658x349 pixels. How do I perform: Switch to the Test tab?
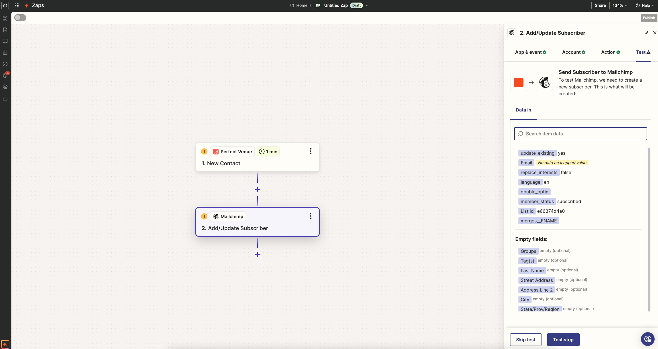[643, 52]
